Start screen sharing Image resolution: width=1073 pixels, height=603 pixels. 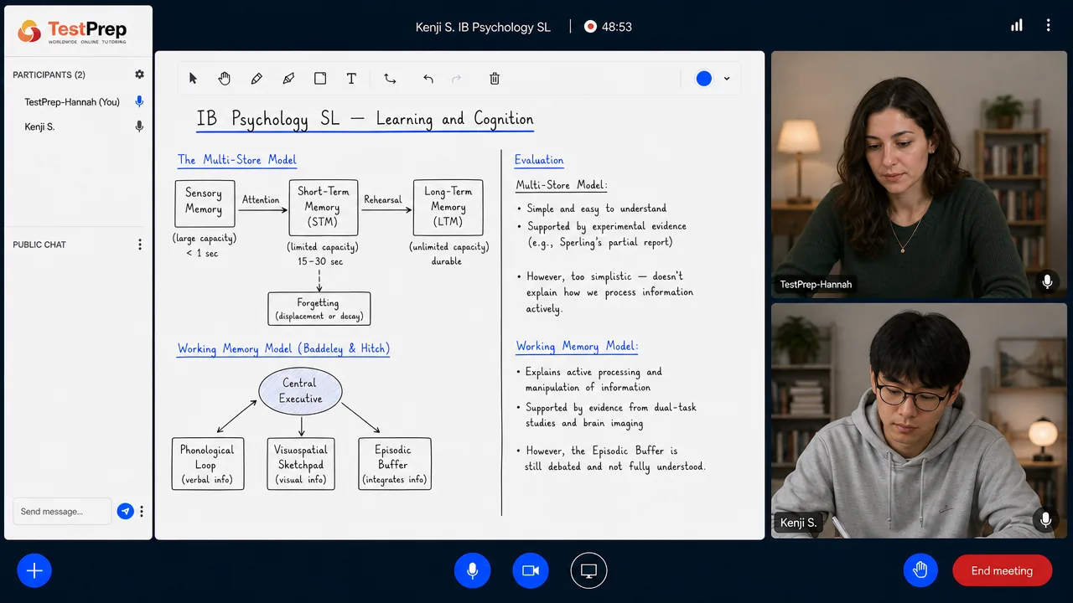(588, 570)
